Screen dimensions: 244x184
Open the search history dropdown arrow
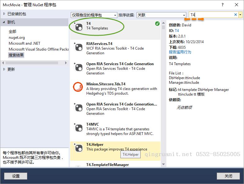[x=240, y=15]
